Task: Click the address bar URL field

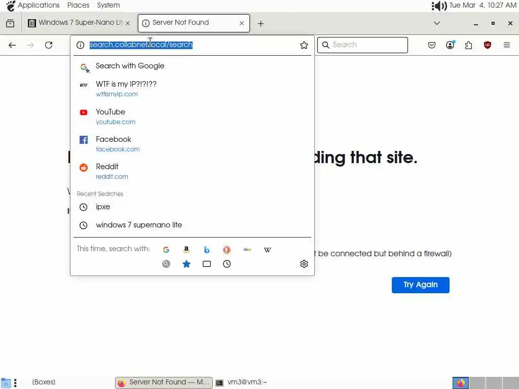Action: pyautogui.click(x=192, y=45)
